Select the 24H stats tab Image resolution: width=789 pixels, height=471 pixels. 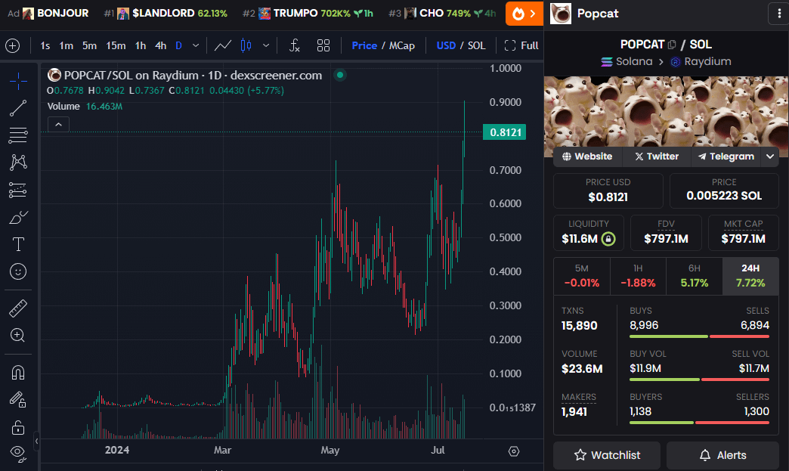click(x=750, y=276)
